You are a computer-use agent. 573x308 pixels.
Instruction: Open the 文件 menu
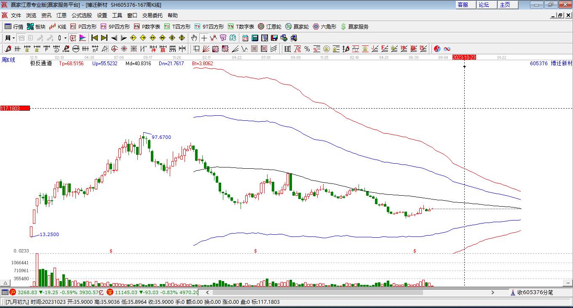[x=16, y=15]
